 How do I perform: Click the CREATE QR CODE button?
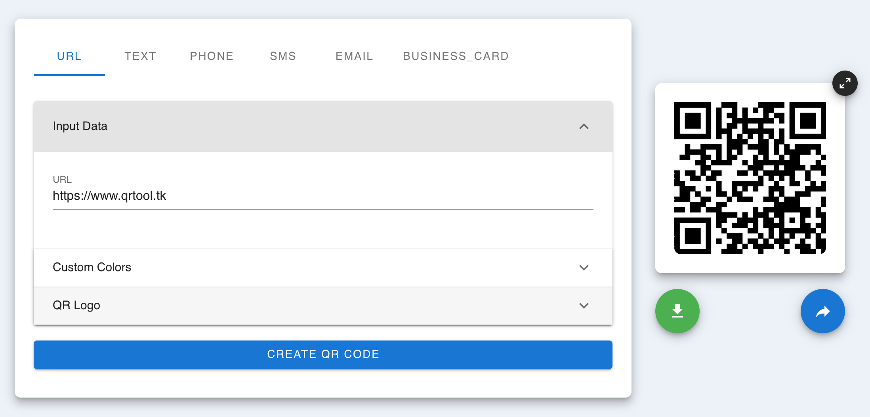(323, 354)
